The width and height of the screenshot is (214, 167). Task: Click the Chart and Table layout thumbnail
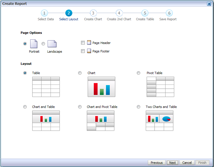pos(46,121)
